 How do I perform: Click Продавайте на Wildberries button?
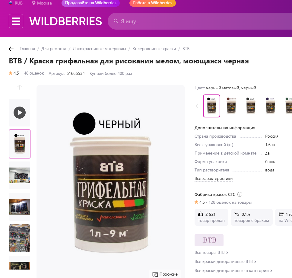pos(90,3)
